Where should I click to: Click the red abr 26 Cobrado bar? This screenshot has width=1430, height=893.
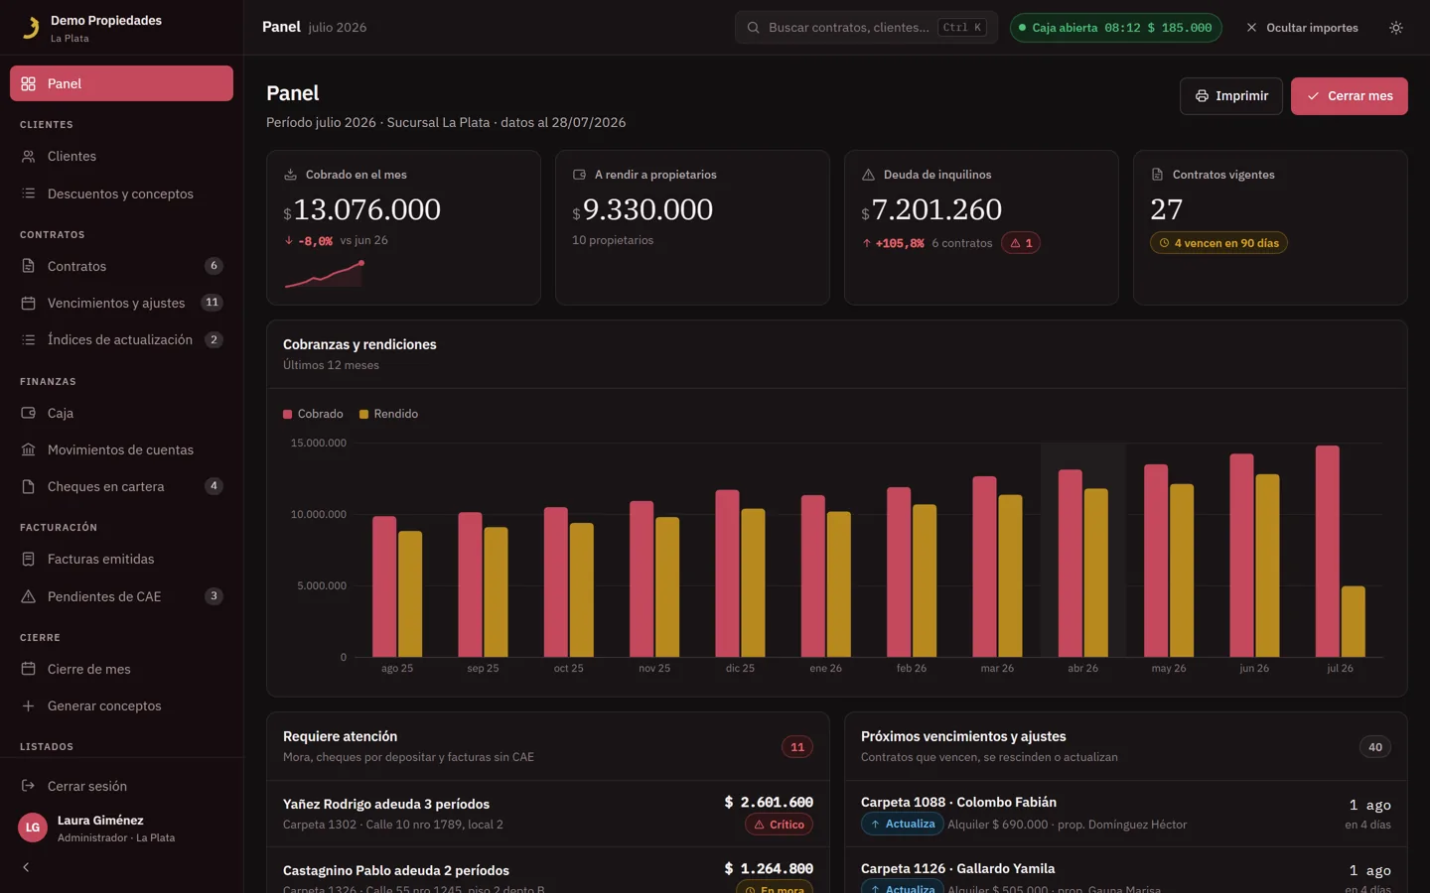1071,564
